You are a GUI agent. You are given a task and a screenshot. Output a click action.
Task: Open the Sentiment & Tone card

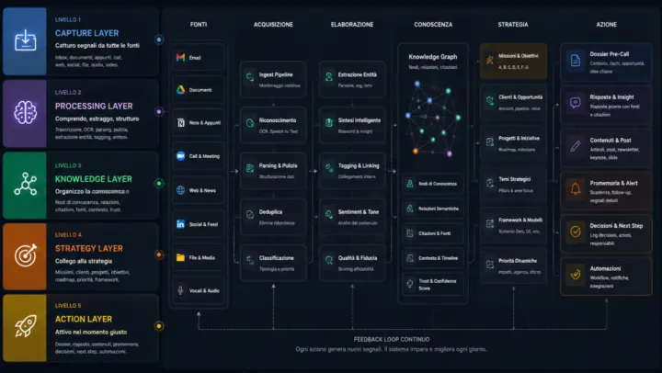[352, 217]
